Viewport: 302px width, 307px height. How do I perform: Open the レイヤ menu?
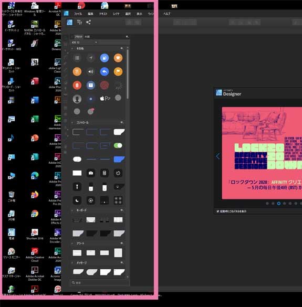[116, 14]
